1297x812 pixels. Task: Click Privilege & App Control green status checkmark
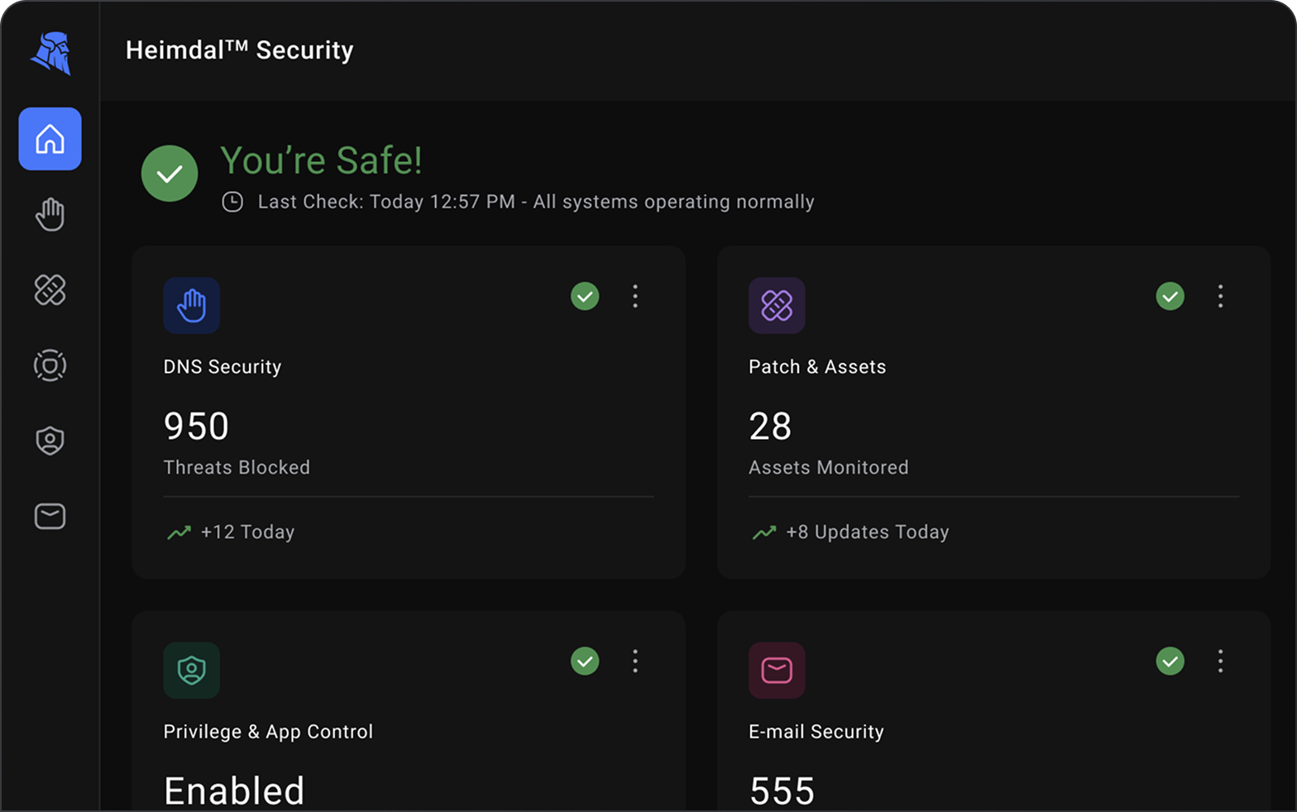tap(585, 661)
